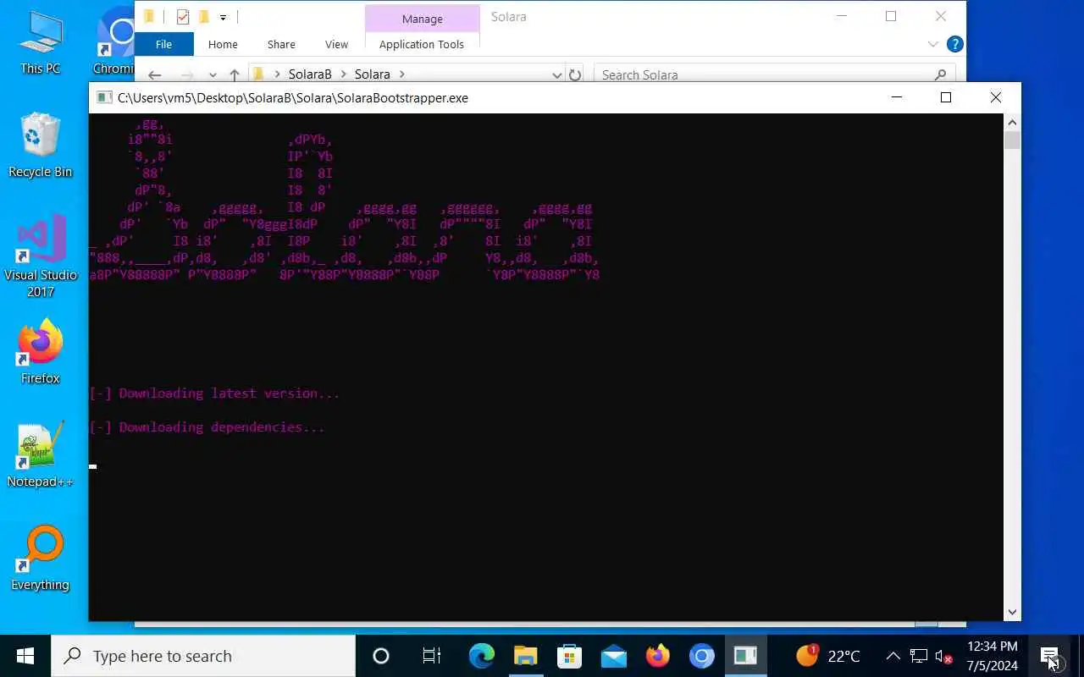The width and height of the screenshot is (1084, 677).
Task: Click the Type here to search box
Action: coord(203,656)
